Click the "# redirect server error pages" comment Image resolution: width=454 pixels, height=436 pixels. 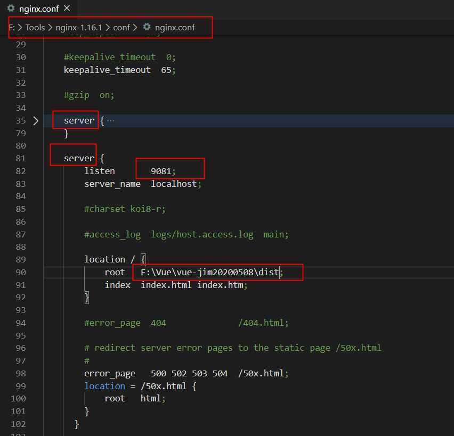pos(232,348)
